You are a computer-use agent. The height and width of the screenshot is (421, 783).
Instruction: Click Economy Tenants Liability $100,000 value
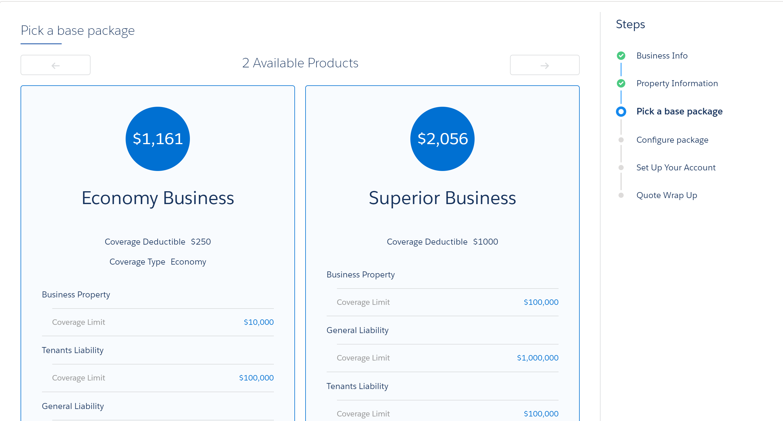tap(256, 378)
